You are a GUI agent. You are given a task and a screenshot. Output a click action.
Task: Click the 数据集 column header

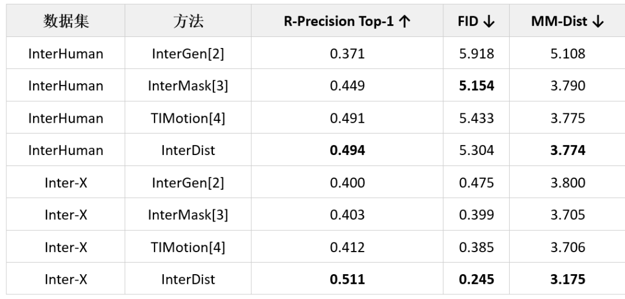(x=66, y=21)
